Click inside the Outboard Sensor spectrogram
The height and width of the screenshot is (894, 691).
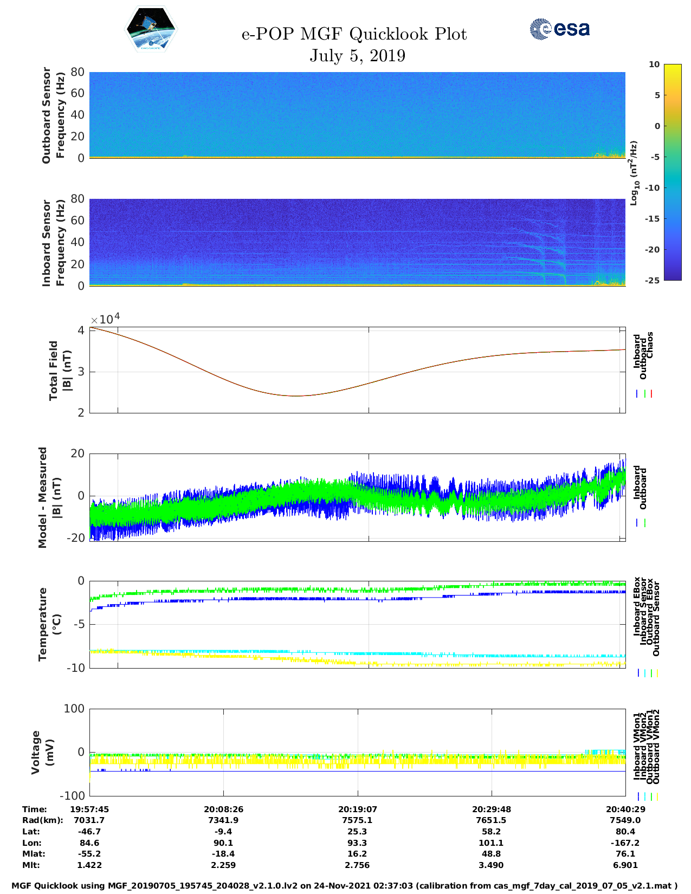click(x=357, y=114)
